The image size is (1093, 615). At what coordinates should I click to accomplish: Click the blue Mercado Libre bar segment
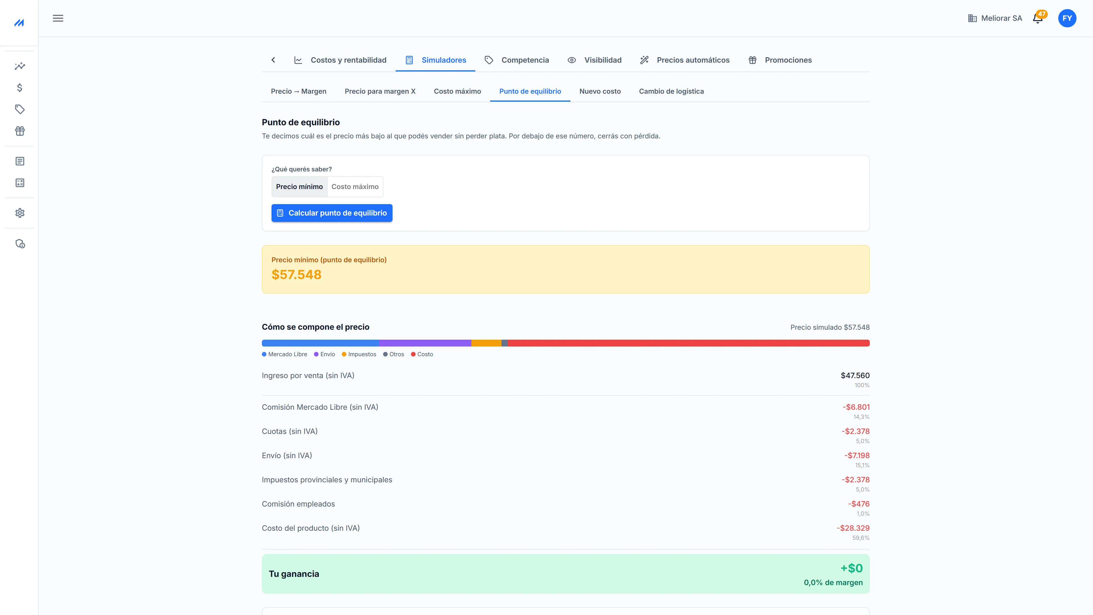[x=320, y=343]
